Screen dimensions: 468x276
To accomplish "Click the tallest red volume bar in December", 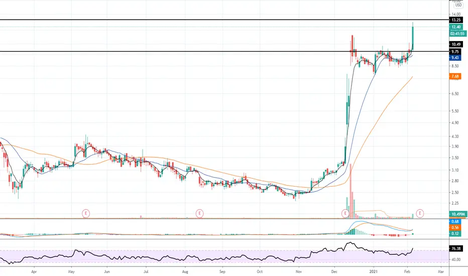I will (x=350, y=191).
